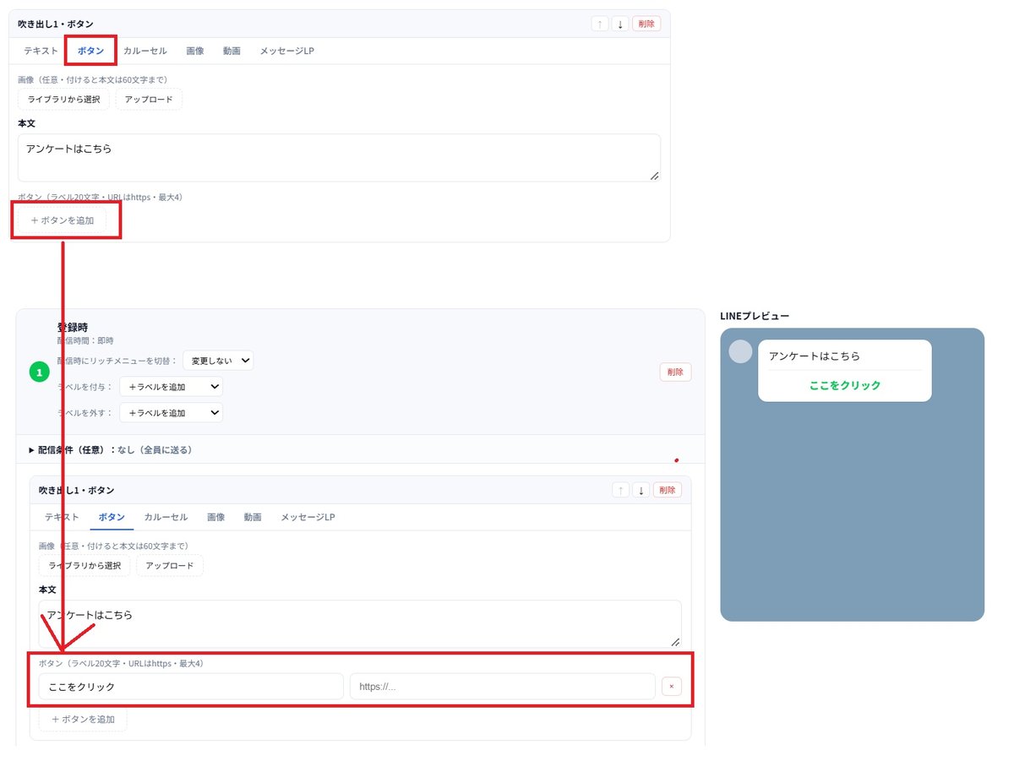Open the ラベルを付与 label dropdown

click(x=171, y=387)
